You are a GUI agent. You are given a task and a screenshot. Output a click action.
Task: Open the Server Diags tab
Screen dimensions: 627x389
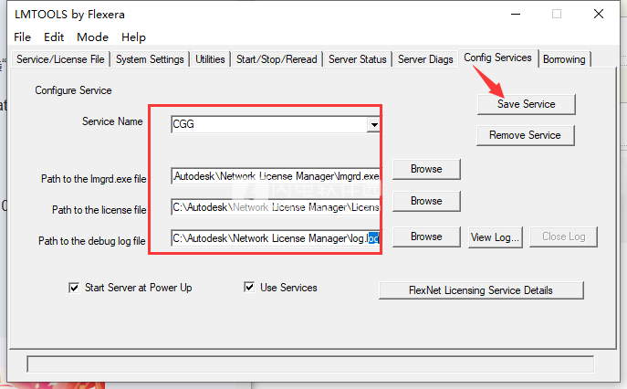pos(425,59)
